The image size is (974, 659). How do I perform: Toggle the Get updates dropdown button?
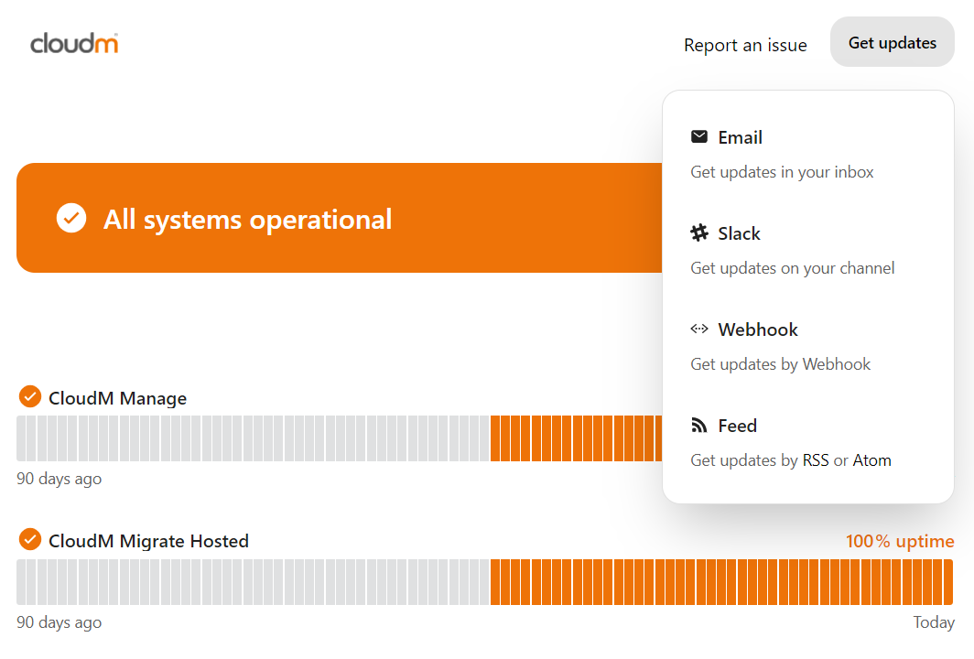(892, 42)
